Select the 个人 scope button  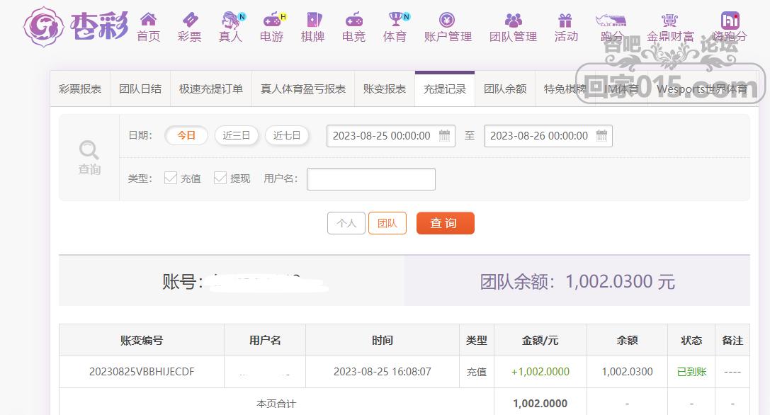point(346,223)
